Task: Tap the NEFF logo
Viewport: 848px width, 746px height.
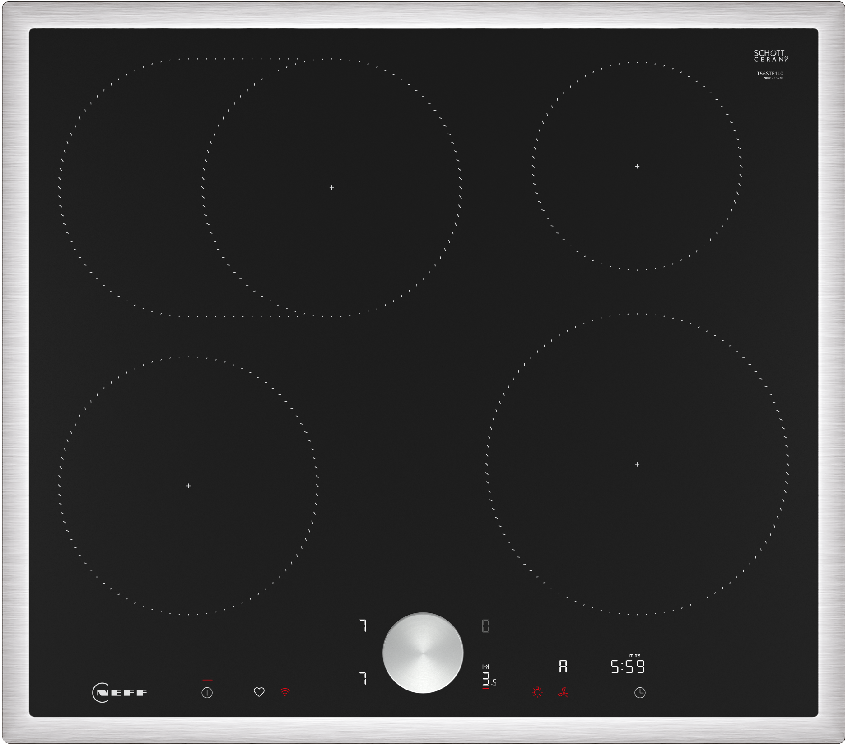Action: click(x=120, y=692)
